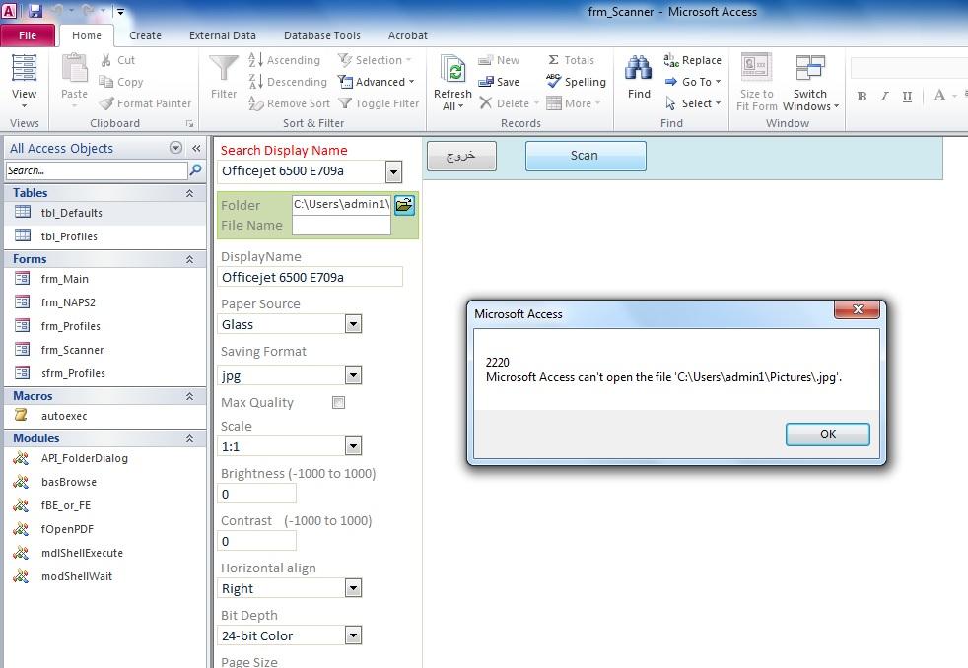The width and height of the screenshot is (968, 668).
Task: Click the Brightness value field
Action: click(x=257, y=494)
